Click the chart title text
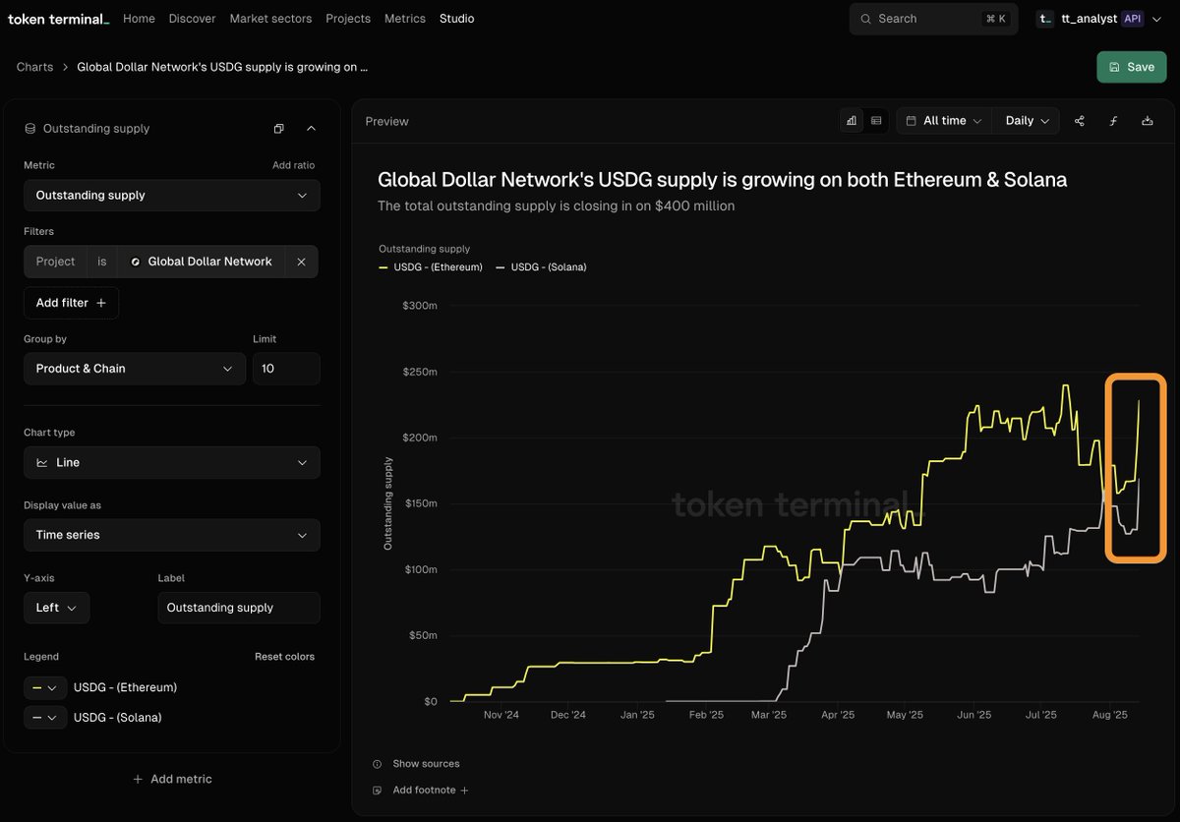Viewport: 1180px width, 822px height. tap(722, 180)
